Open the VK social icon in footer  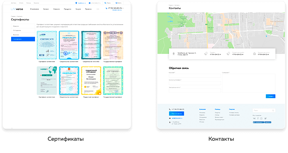tap(254, 118)
